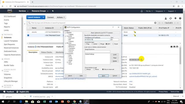Image resolution: width=185 pixels, height=104 pixels.
Task: Click Load stored session button
Action: coord(115,55)
